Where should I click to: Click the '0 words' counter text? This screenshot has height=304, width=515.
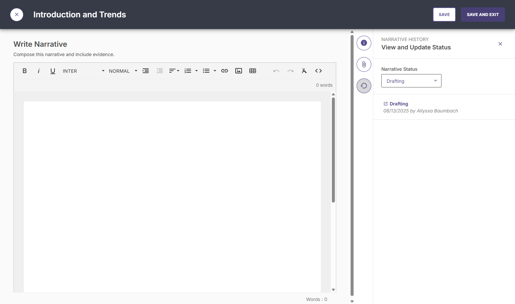(324, 85)
